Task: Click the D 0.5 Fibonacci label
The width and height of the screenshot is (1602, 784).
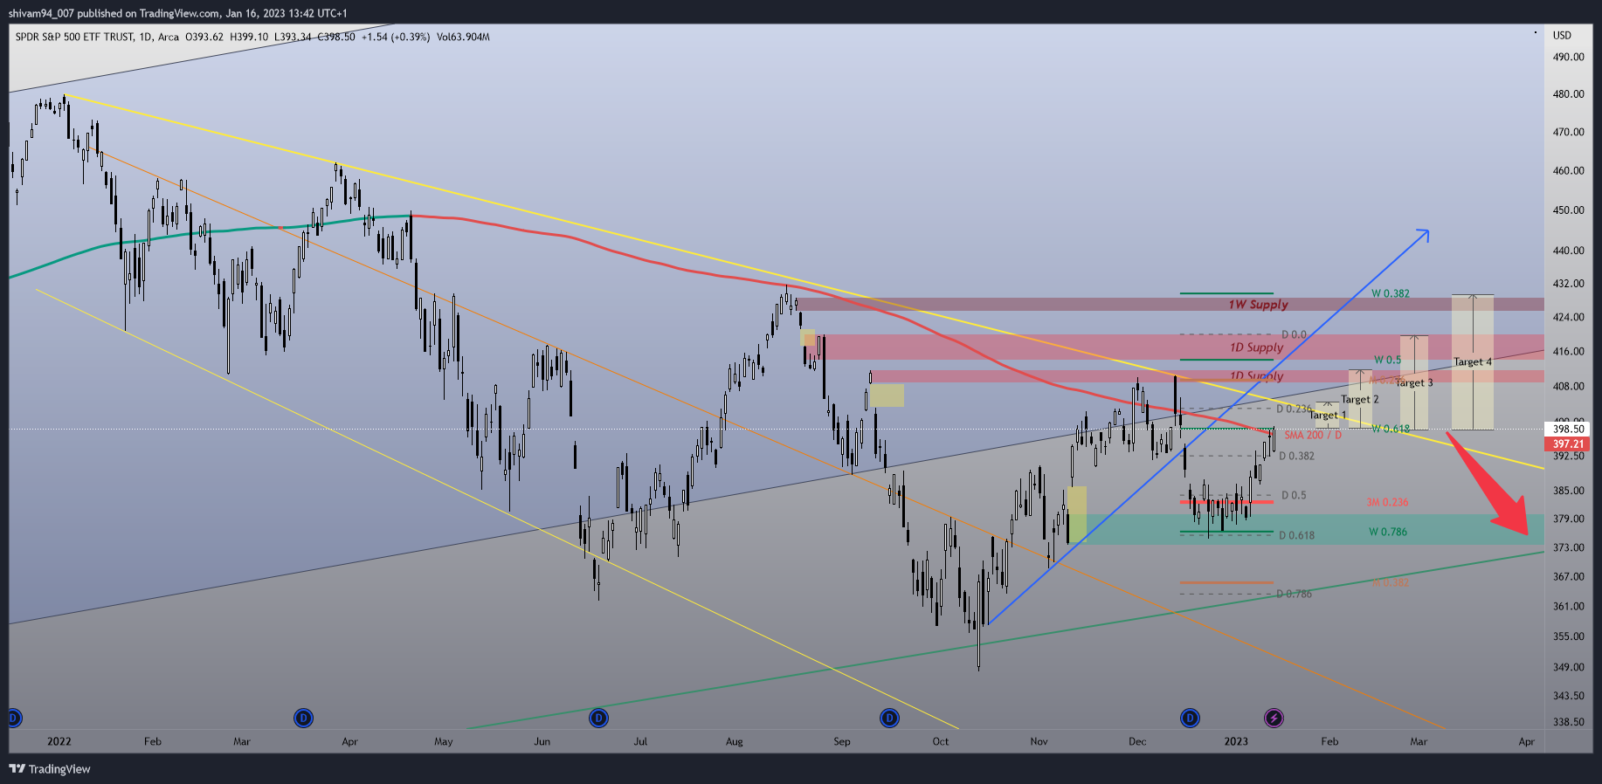Action: pyautogui.click(x=1294, y=495)
